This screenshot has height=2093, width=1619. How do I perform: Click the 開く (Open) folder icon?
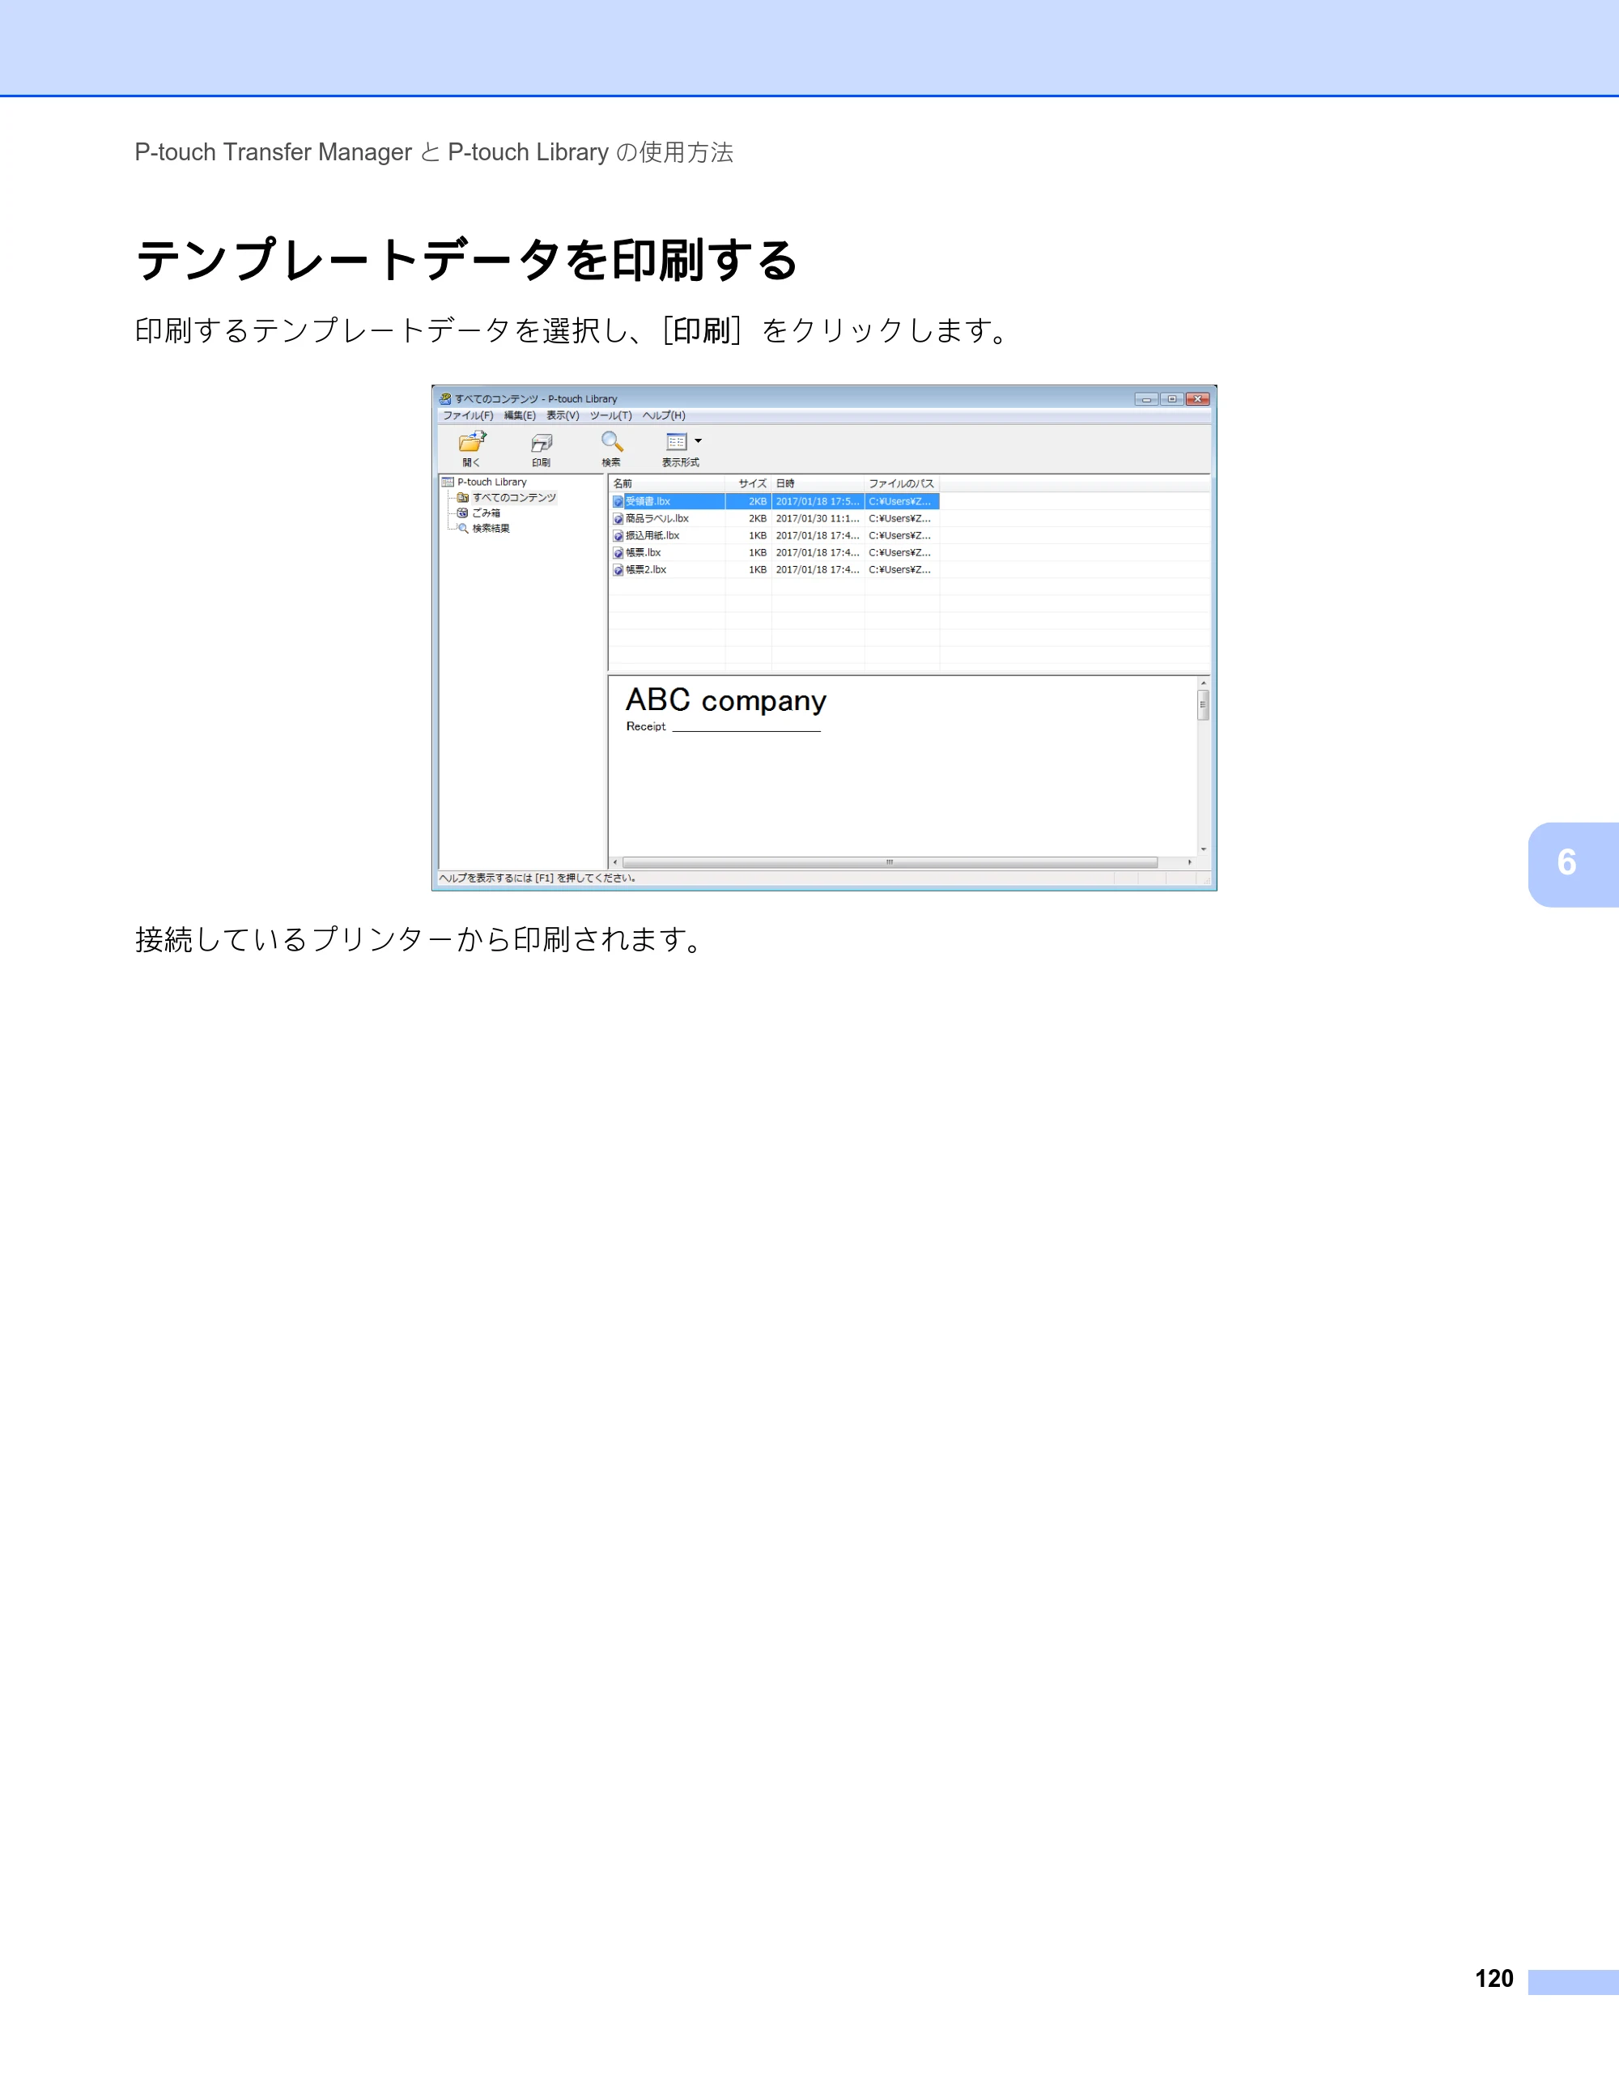point(472,442)
